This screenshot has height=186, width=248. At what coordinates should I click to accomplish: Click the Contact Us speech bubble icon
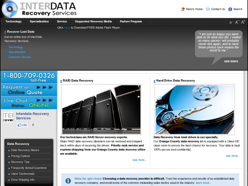[208, 9]
